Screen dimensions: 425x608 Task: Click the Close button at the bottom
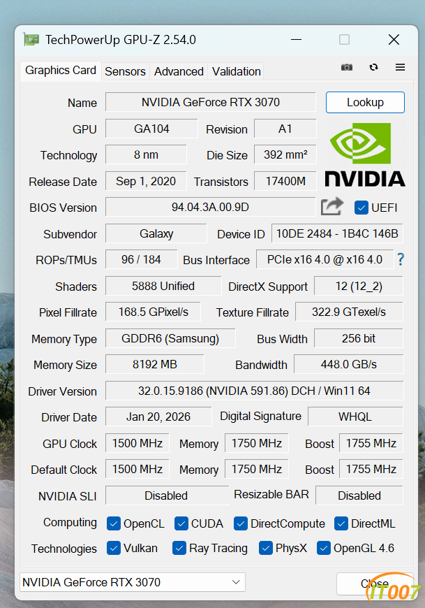pos(373,584)
